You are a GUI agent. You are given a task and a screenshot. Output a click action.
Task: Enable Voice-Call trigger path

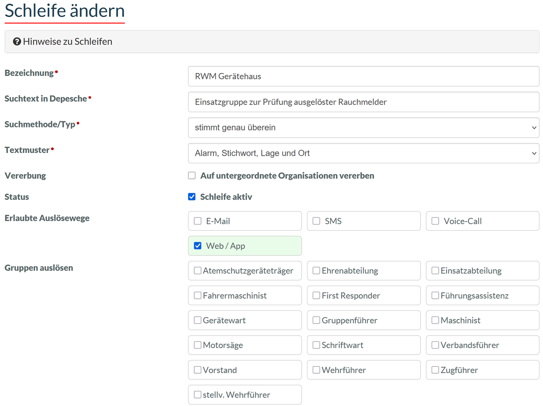pos(435,221)
